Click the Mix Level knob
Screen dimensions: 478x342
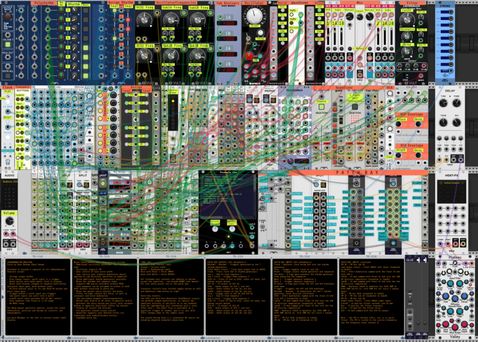(360, 17)
